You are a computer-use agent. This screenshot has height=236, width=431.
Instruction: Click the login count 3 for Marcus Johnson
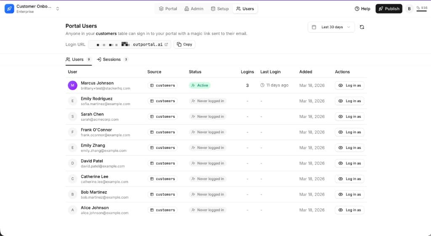(247, 85)
